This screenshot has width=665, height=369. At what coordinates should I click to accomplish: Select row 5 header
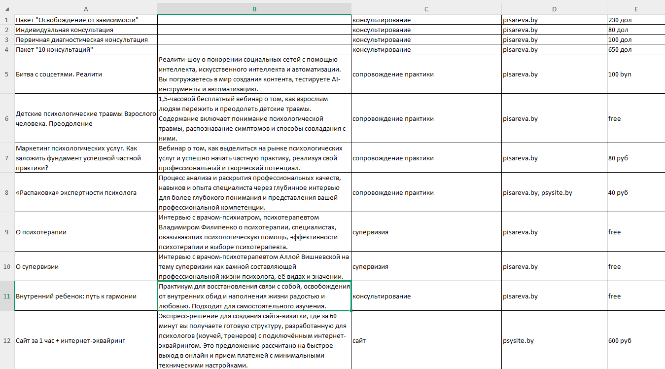click(x=7, y=74)
